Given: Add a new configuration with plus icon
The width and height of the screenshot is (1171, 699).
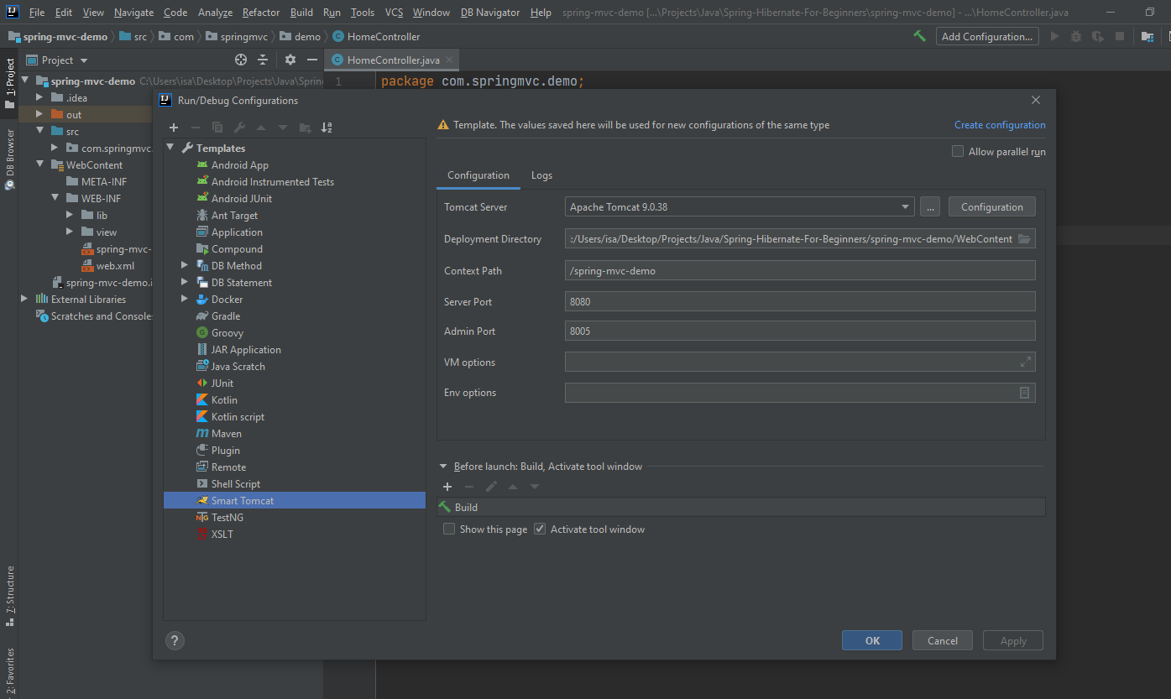Looking at the screenshot, I should coord(174,128).
